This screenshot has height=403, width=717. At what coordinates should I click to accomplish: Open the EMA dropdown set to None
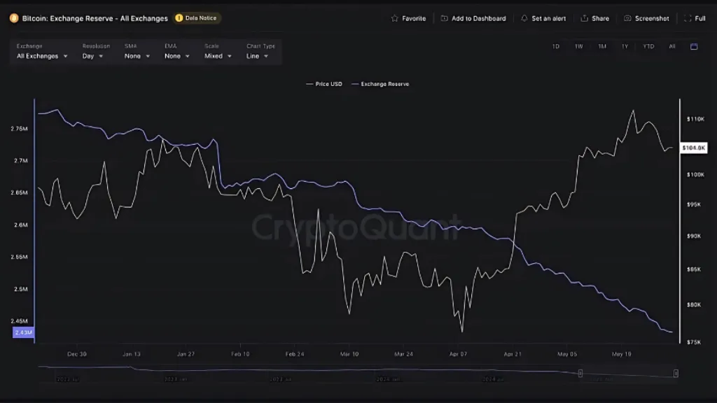176,56
